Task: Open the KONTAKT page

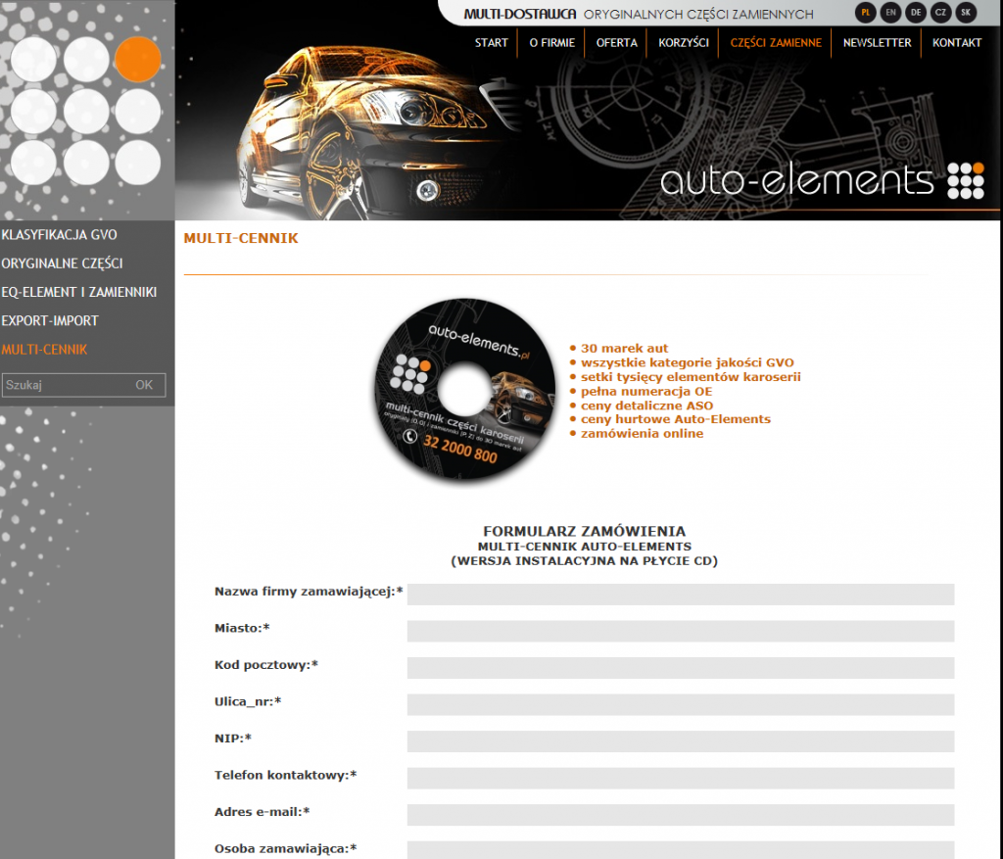Action: click(957, 43)
